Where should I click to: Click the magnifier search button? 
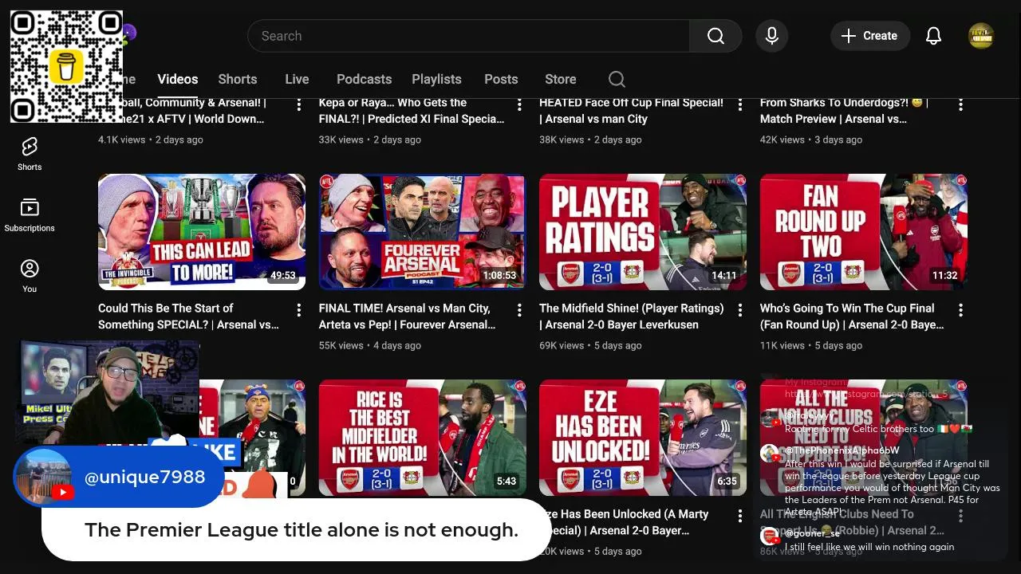[x=715, y=36]
